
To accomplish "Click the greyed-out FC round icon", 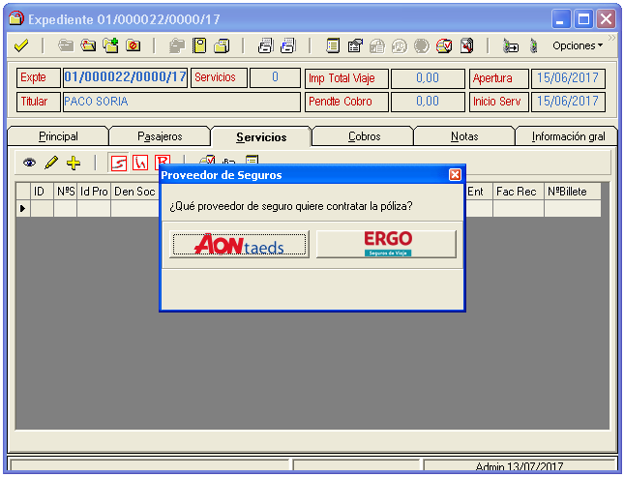I will point(400,46).
